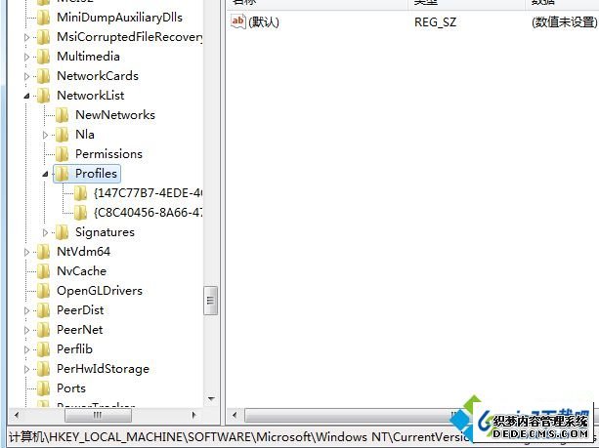599x448 pixels.
Task: Select the PerHwIdStorage key
Action: point(103,369)
